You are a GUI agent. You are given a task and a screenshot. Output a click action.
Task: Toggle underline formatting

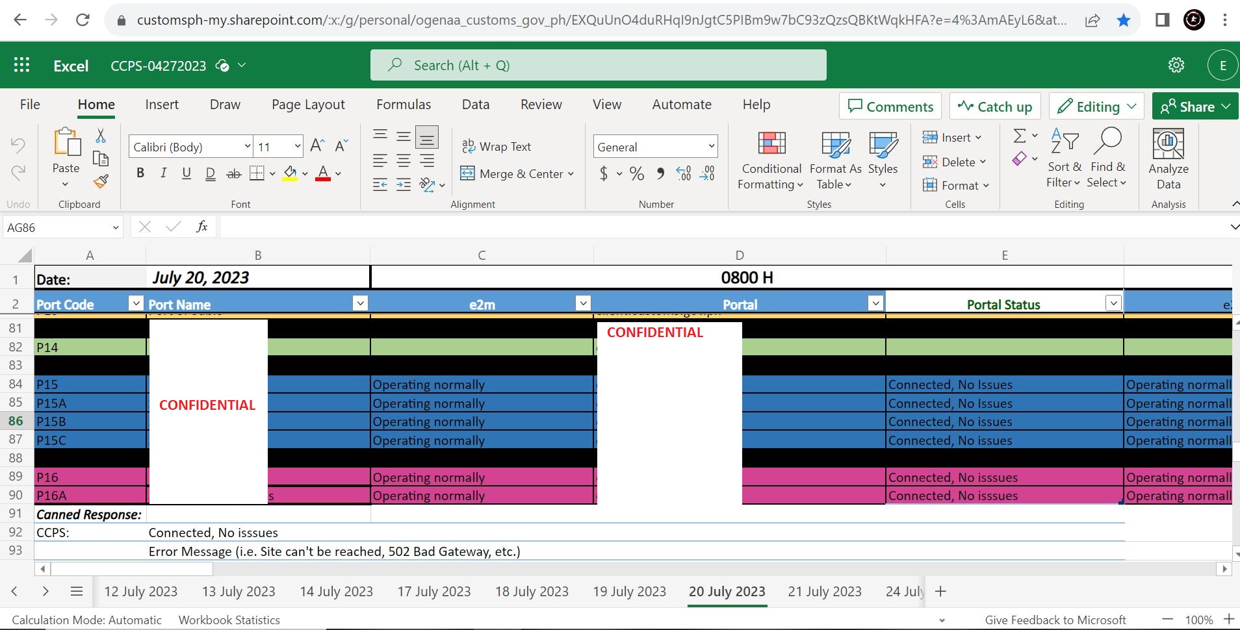(x=187, y=173)
